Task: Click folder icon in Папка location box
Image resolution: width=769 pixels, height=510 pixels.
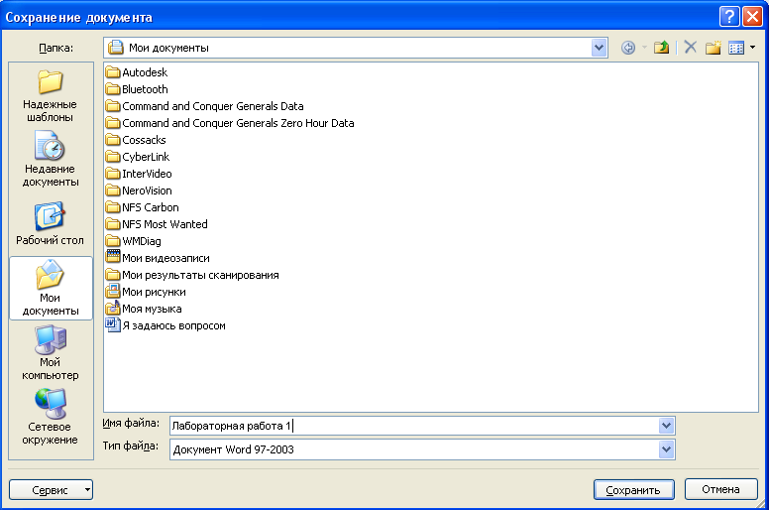Action: coord(116,47)
